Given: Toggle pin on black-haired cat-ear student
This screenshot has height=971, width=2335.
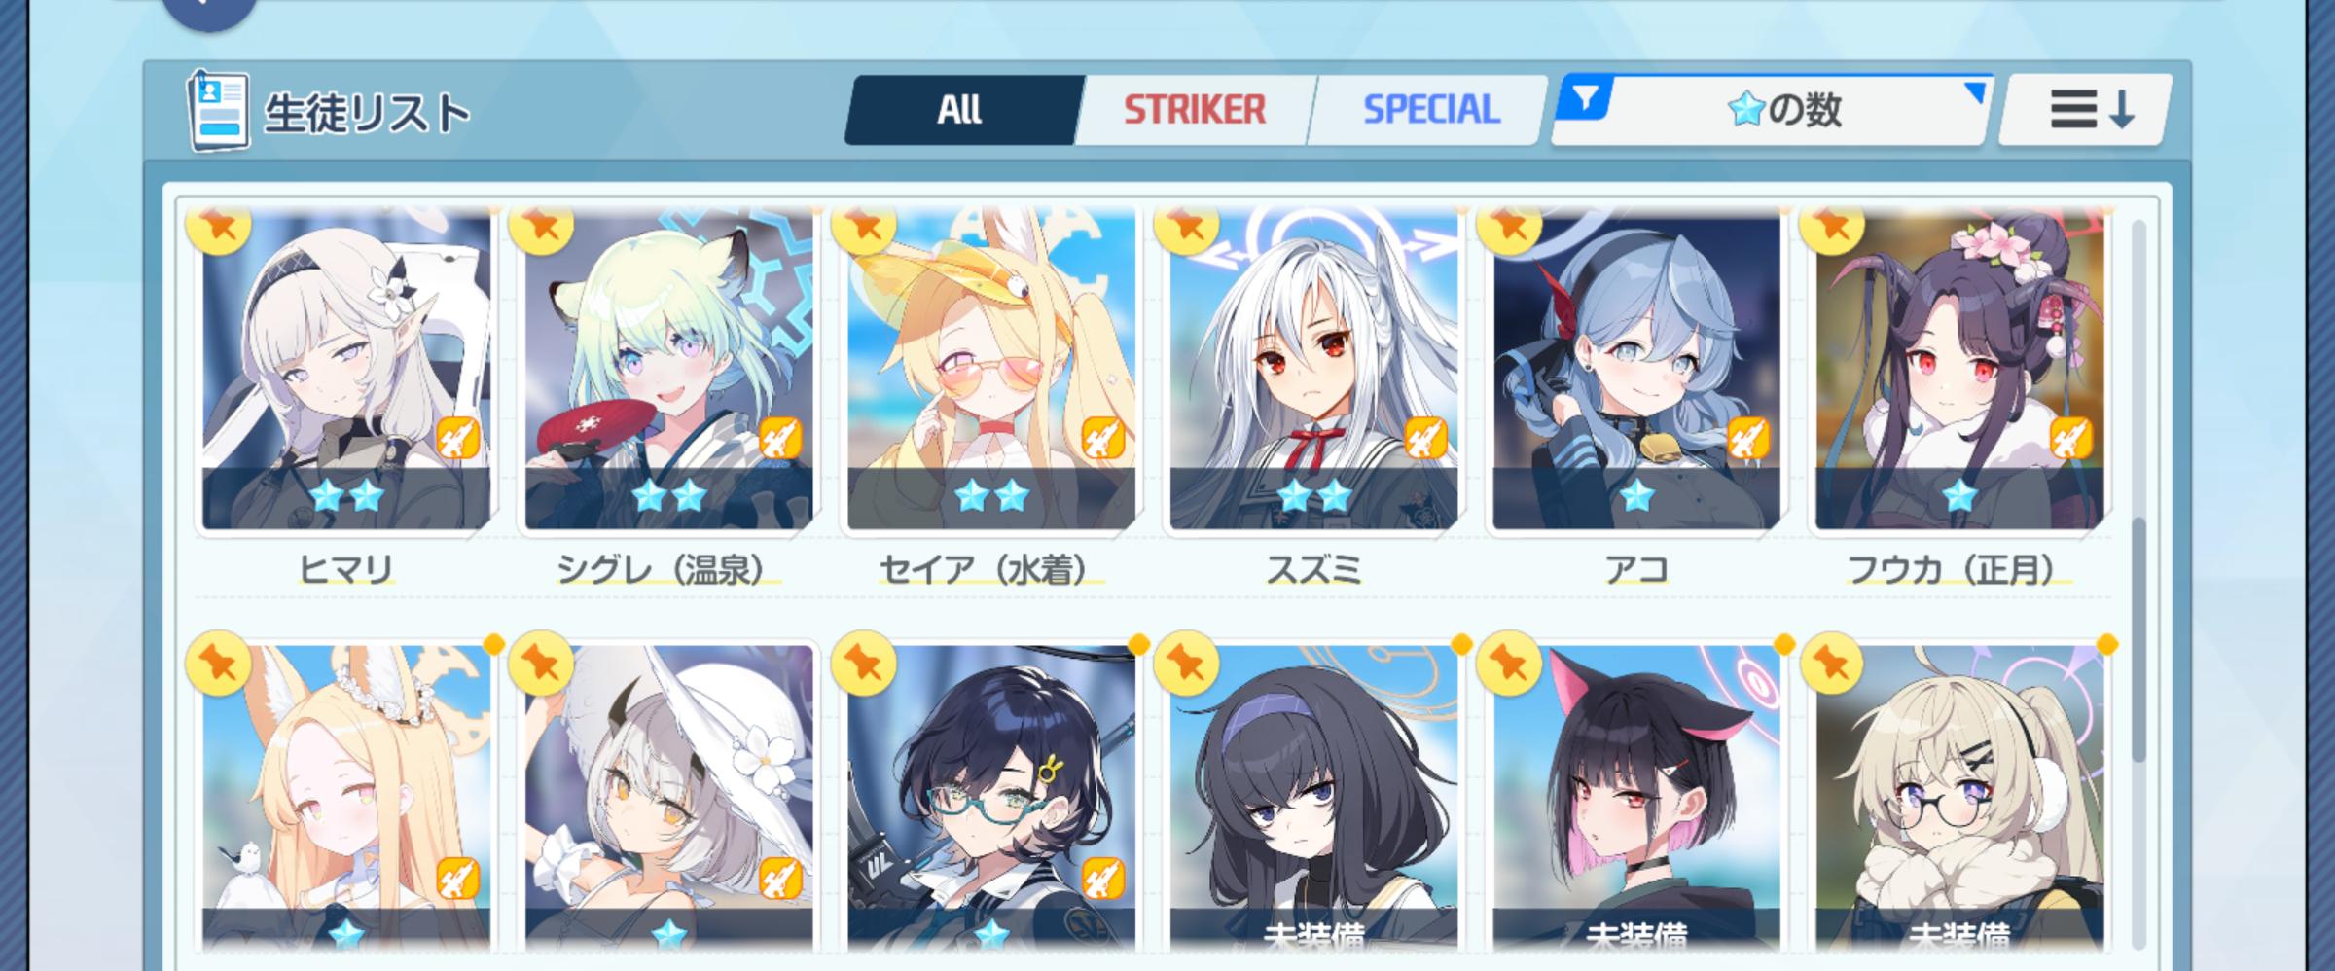Looking at the screenshot, I should pos(1509,665).
